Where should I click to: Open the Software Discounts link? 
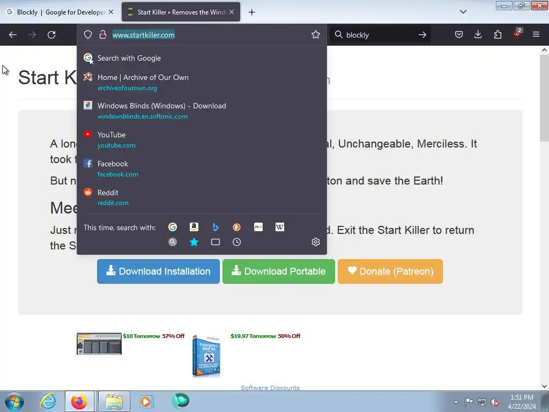270,387
